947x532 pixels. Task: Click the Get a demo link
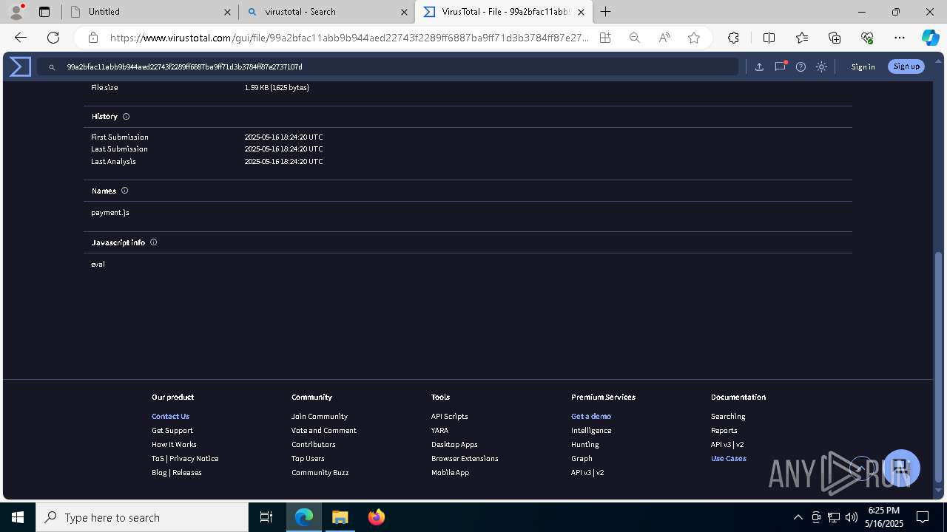[591, 416]
